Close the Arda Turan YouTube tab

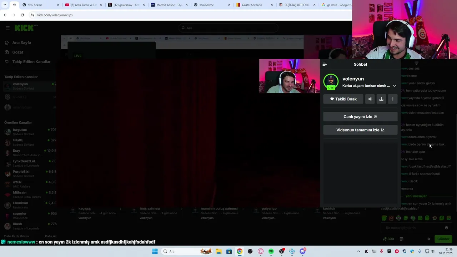(x=101, y=5)
